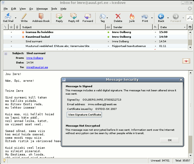Screen dimensions: 194x164
Task: Toggle junk status for 14:59 message
Action: coord(155,37)
